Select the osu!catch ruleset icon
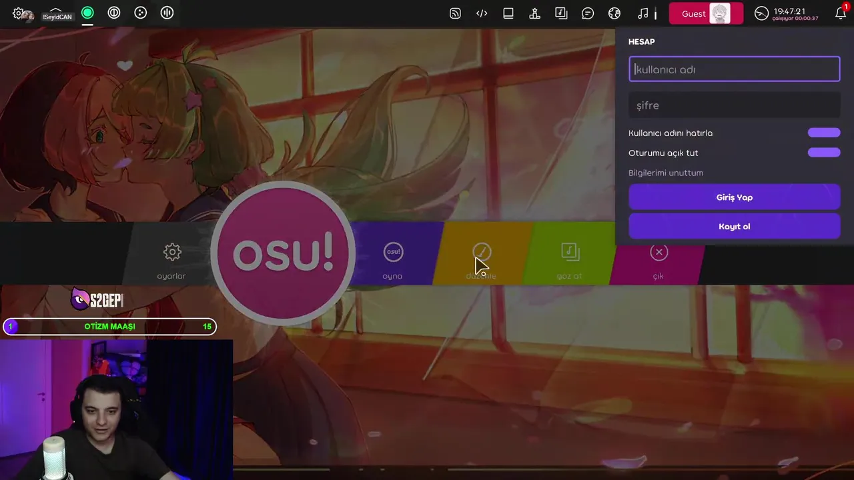 (141, 13)
